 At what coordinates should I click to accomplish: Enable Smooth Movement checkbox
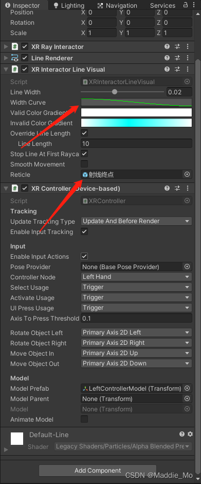pos(84,164)
